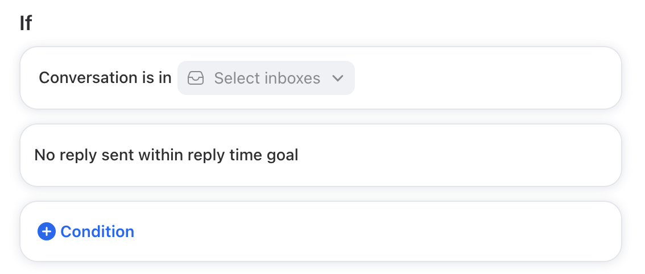The image size is (645, 274).
Task: Click empty area of the add Condition card
Action: [370, 231]
